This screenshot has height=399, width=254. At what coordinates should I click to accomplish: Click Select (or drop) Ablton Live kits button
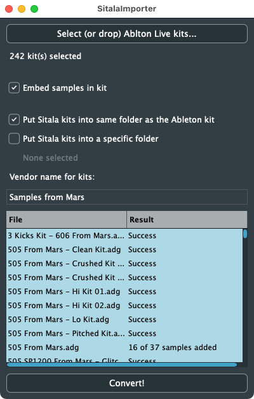pos(127,34)
